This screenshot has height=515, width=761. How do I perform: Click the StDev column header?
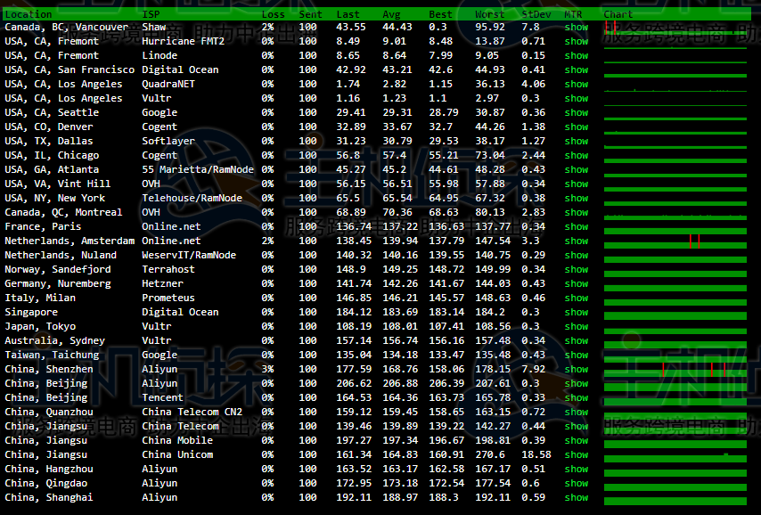click(x=536, y=14)
